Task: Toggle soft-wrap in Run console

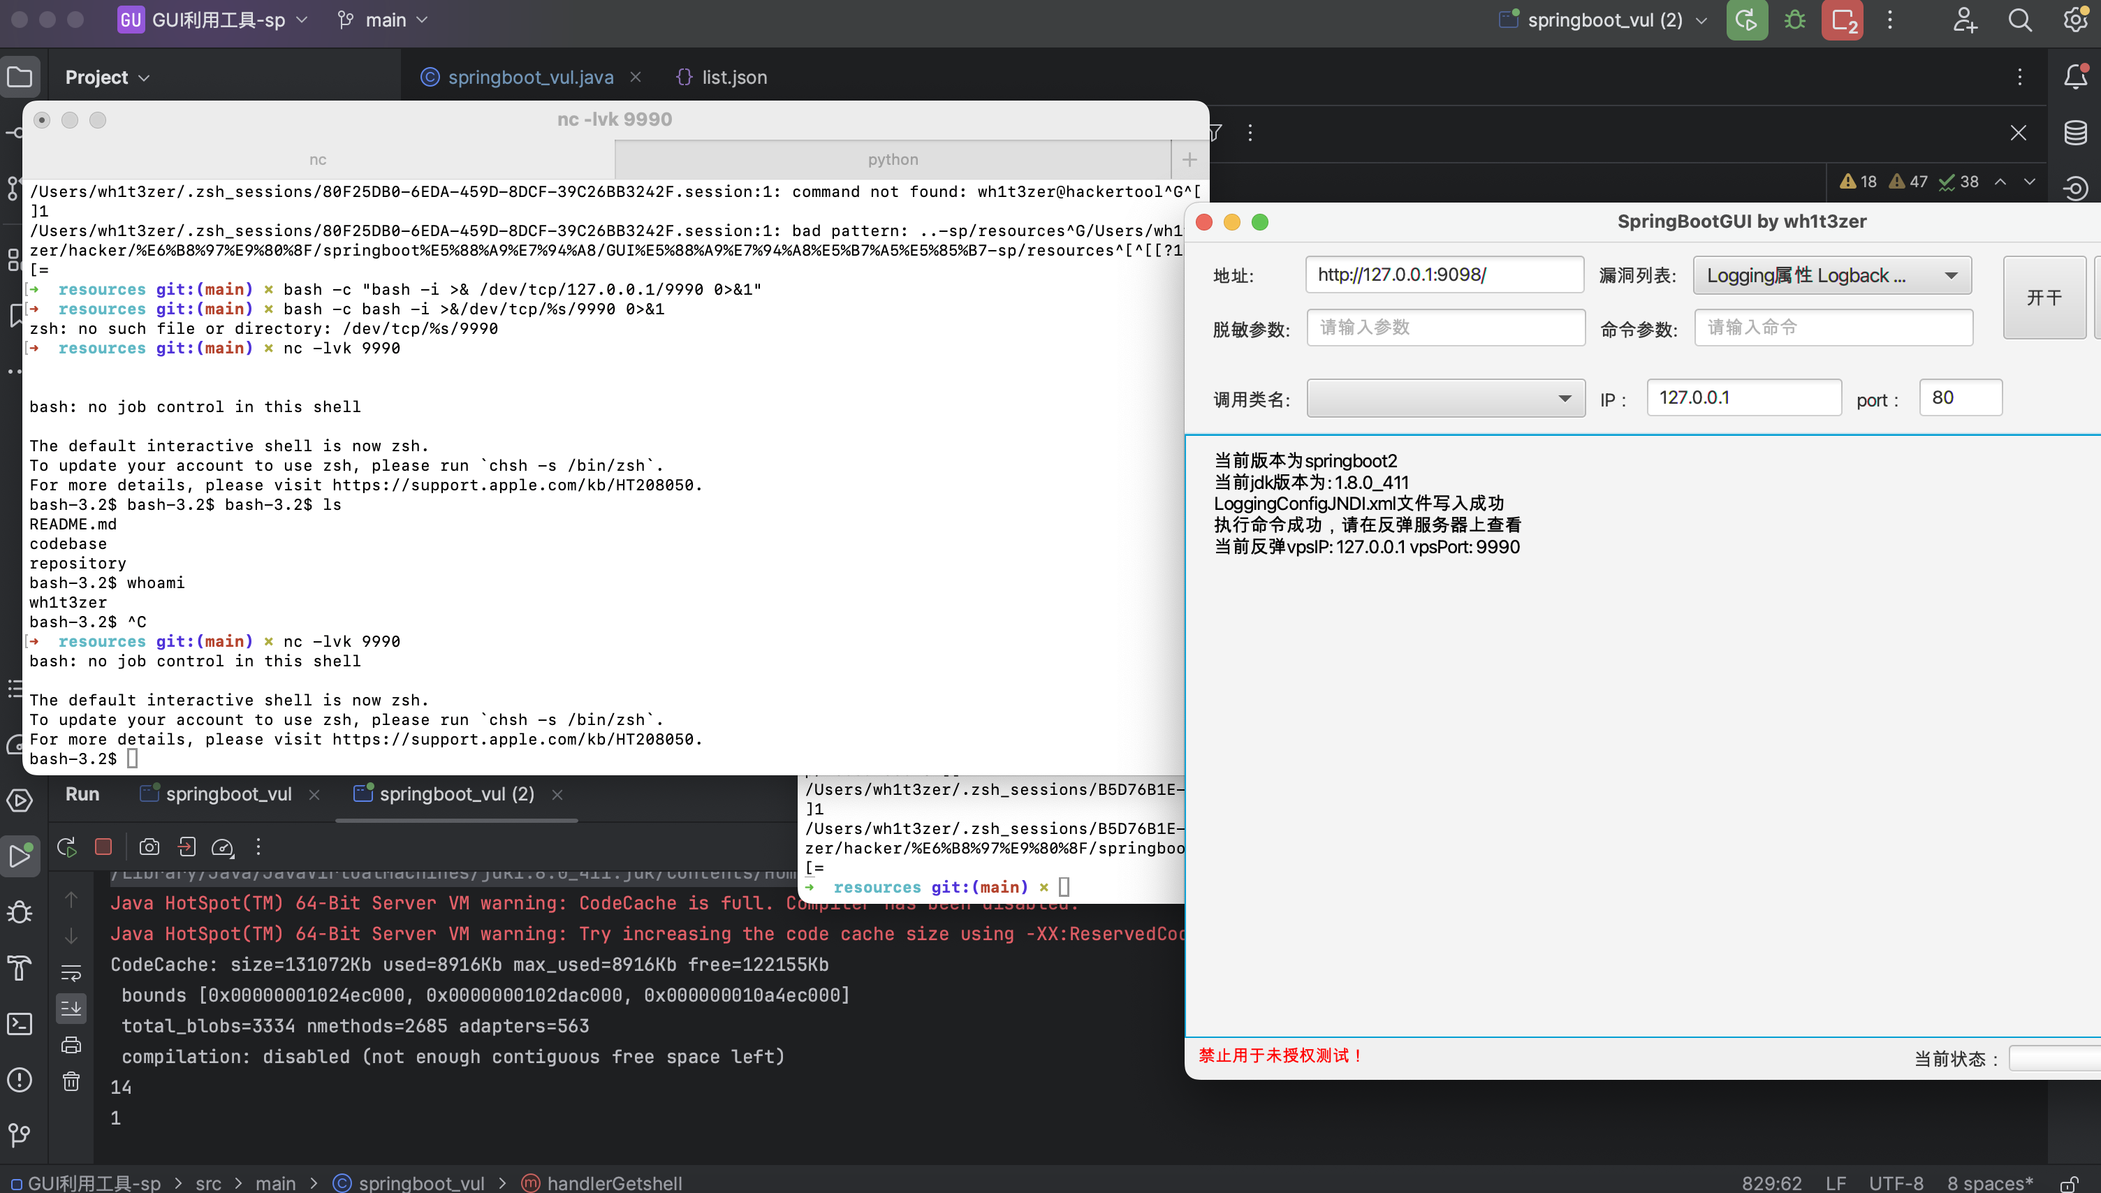Action: click(x=71, y=972)
